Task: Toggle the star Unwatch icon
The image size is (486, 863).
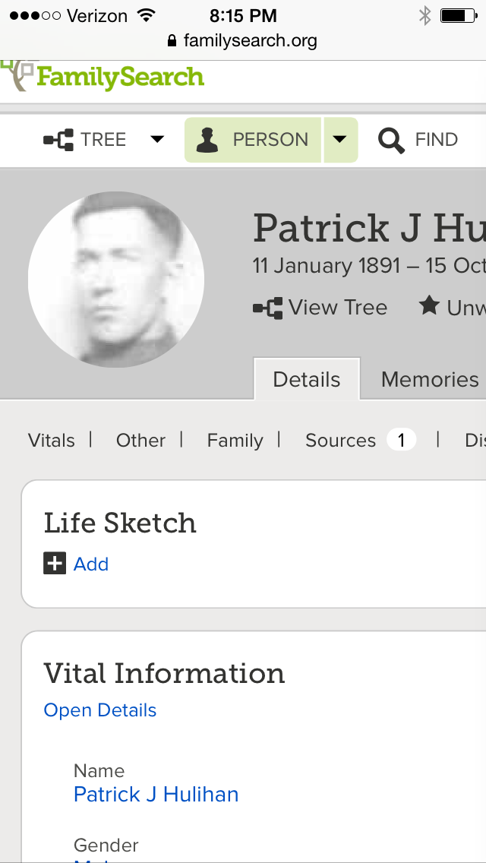Action: 429,305
